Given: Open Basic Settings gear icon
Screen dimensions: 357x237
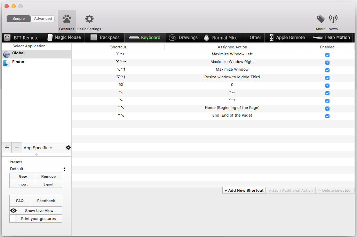Looking at the screenshot, I should point(89,19).
